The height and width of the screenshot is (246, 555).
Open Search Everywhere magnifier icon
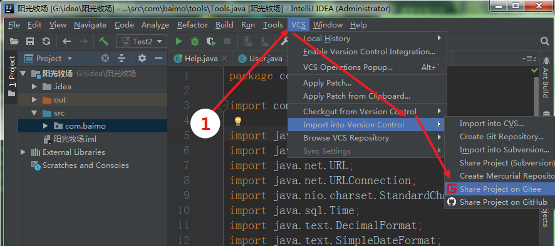click(545, 41)
